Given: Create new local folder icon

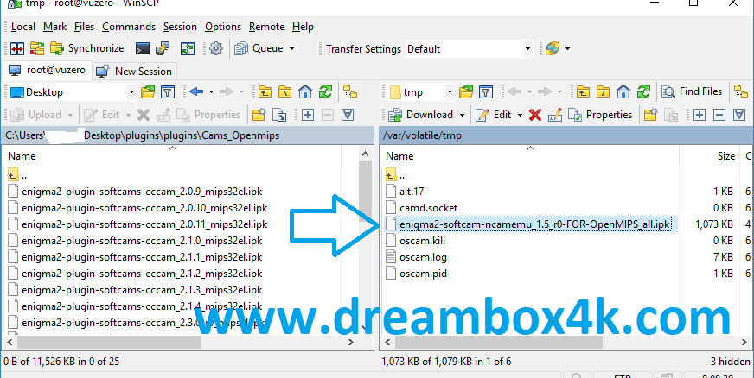Looking at the screenshot, I should (x=259, y=115).
